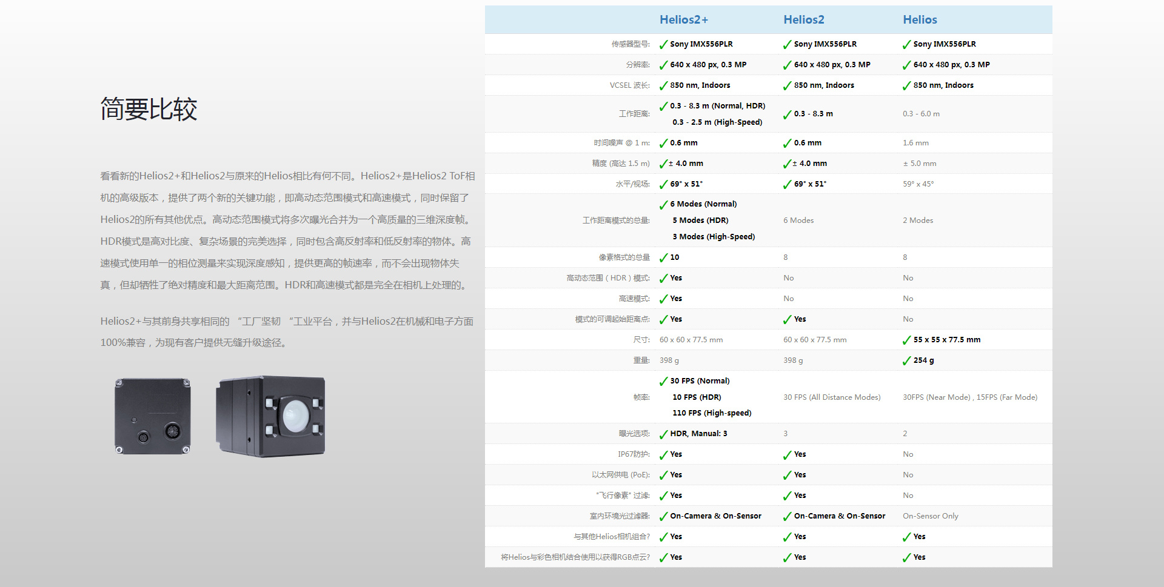This screenshot has width=1164, height=587.
Task: Click the checkmark beside 6 Modes (Normal)
Action: coord(663,205)
